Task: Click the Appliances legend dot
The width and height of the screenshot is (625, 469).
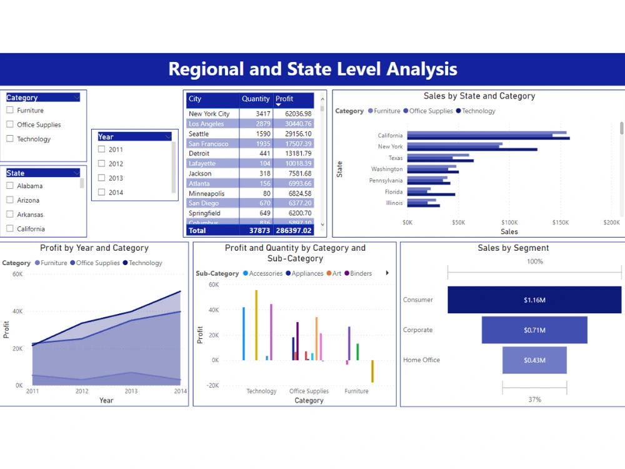Action: tap(288, 273)
